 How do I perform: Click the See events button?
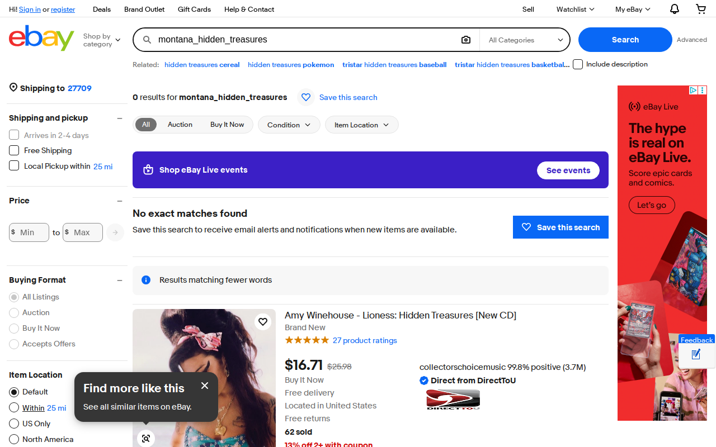[x=568, y=170]
